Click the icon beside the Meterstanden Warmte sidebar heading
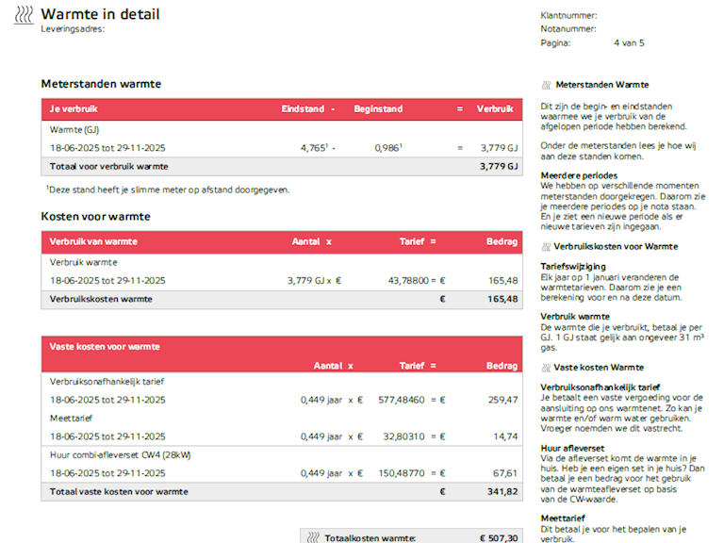 [x=546, y=85]
